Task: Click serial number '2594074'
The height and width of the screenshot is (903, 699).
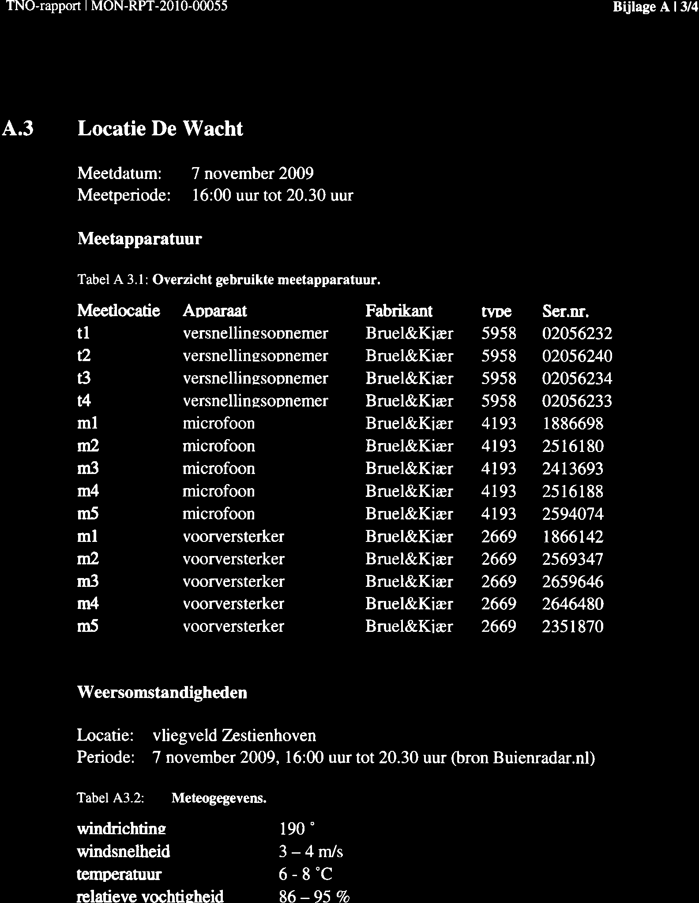Action: (x=572, y=515)
